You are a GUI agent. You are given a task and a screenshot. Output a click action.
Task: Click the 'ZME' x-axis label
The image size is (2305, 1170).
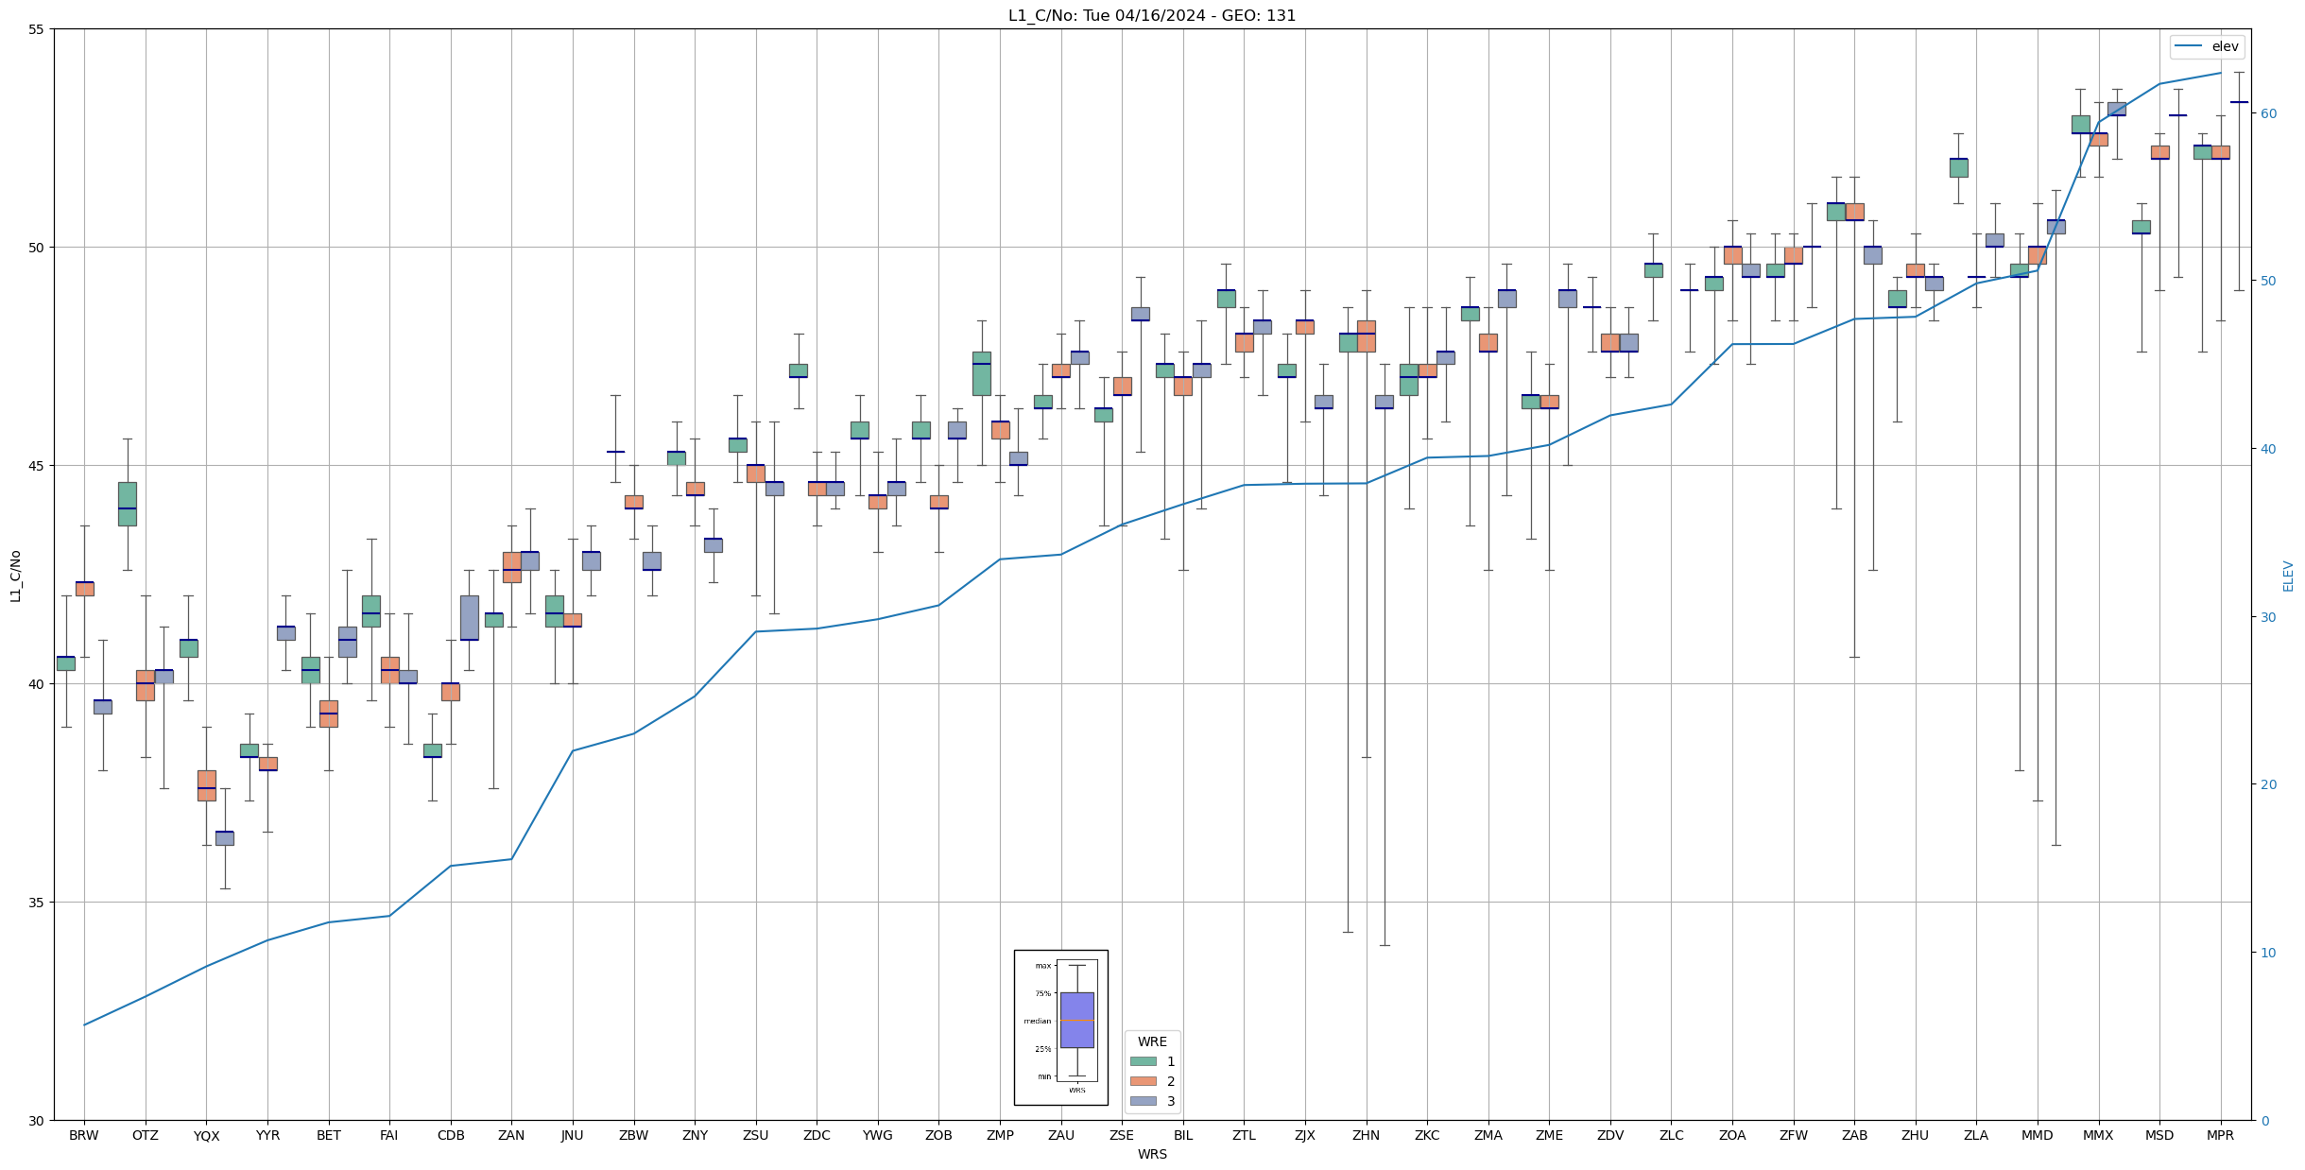[1549, 1135]
